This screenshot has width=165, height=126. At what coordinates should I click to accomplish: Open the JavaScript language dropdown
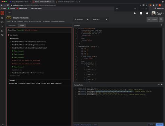(81, 20)
